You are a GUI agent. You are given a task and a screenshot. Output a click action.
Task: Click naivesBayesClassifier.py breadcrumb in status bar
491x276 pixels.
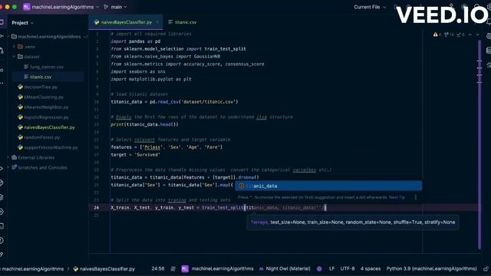[x=104, y=269]
